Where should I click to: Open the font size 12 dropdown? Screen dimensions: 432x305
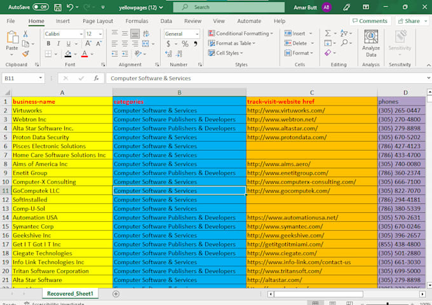pos(100,34)
